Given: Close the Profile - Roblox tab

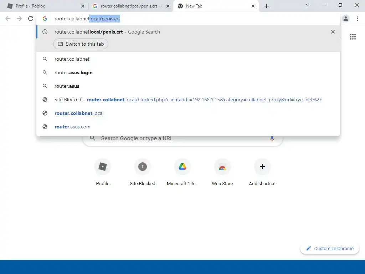Looking at the screenshot, I should (x=83, y=6).
